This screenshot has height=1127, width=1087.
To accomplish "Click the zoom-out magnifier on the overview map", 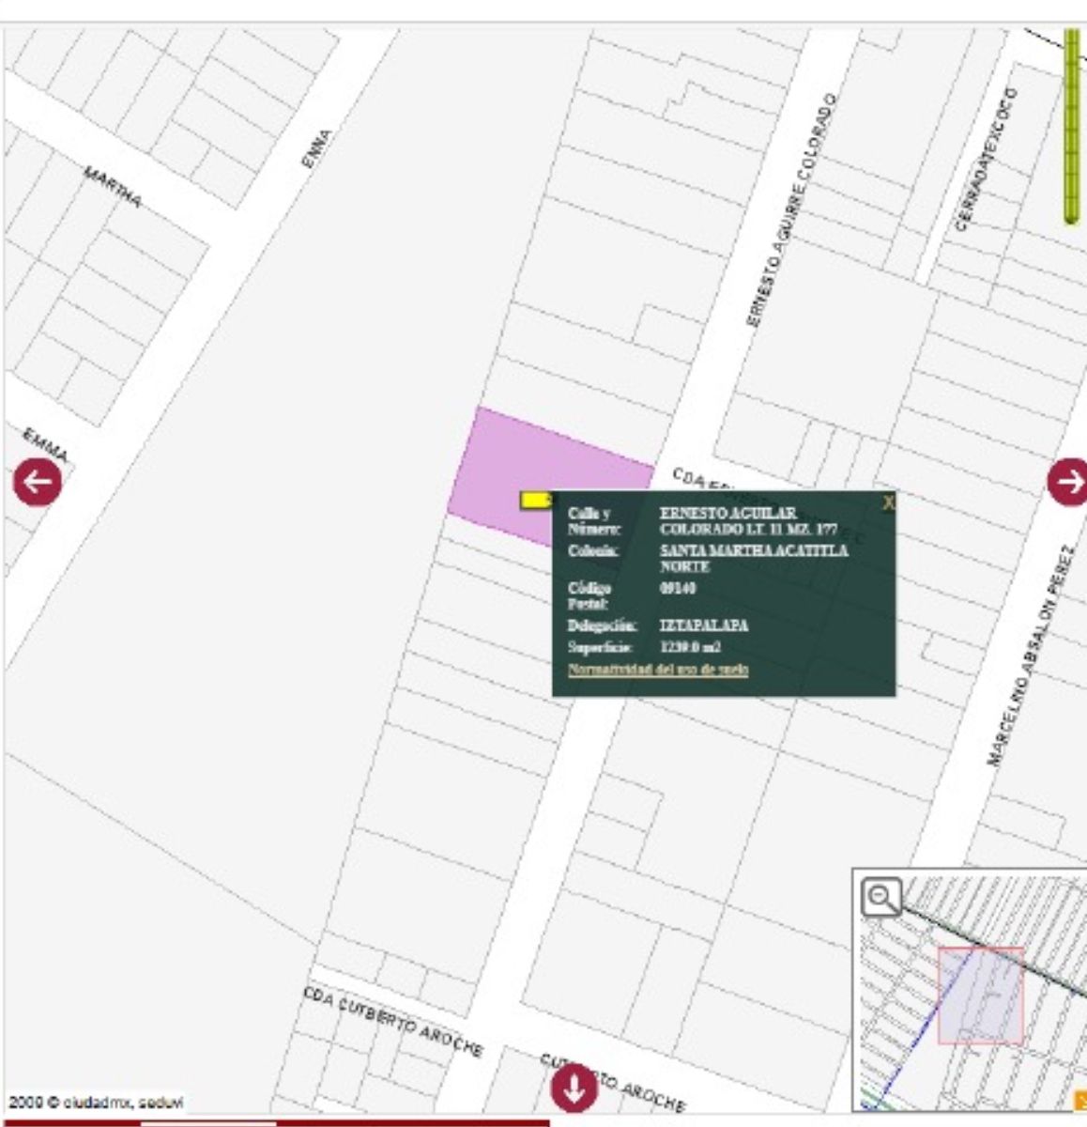I will [x=881, y=897].
